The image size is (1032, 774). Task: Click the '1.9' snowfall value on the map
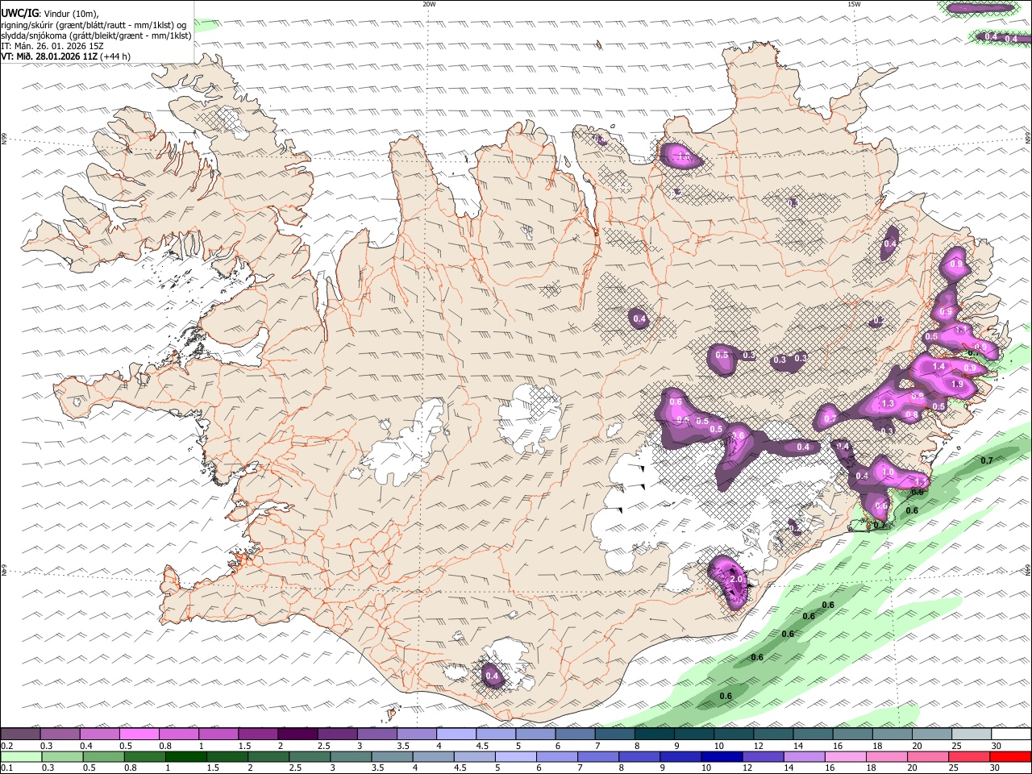957,385
